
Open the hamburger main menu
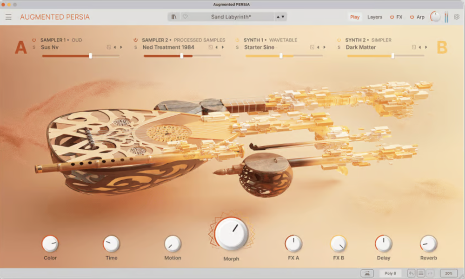(x=8, y=17)
